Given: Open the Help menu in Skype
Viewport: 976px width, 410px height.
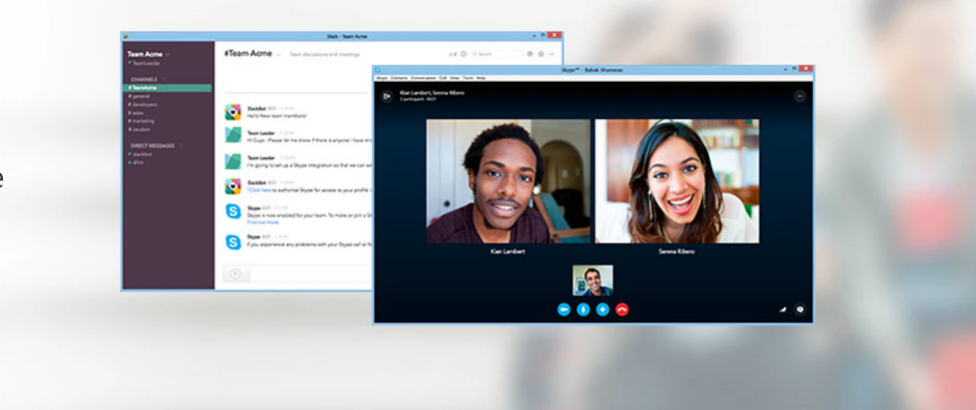Looking at the screenshot, I should pyautogui.click(x=481, y=78).
